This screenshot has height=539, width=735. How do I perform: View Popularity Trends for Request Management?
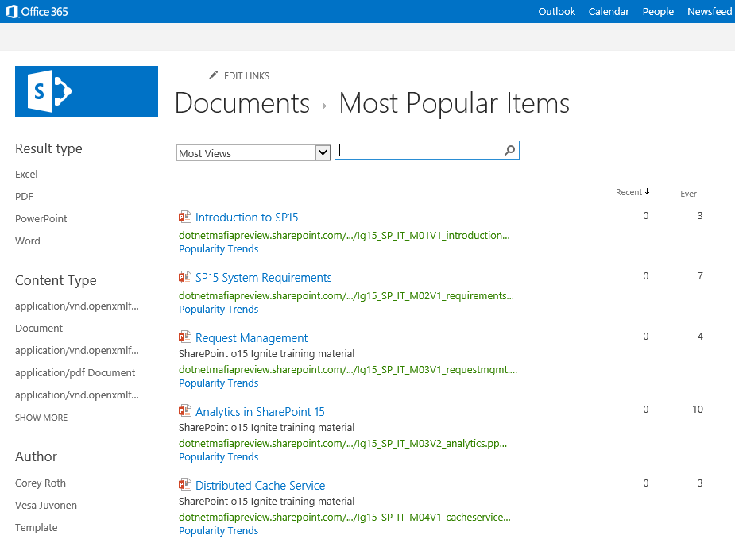click(x=219, y=383)
